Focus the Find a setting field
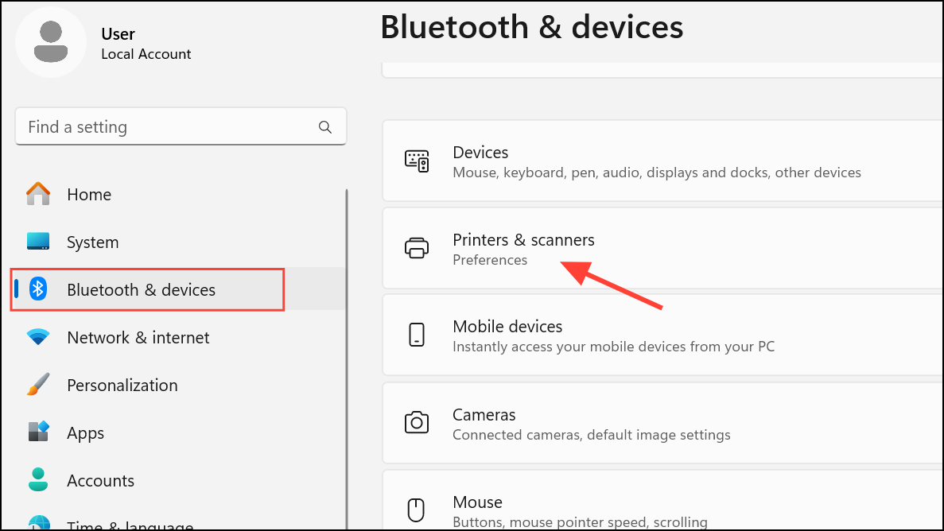The image size is (944, 531). click(181, 126)
